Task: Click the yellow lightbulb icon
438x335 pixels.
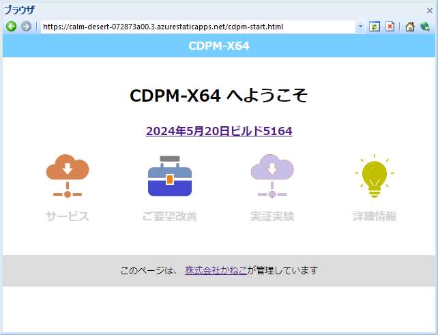Action: tap(375, 176)
